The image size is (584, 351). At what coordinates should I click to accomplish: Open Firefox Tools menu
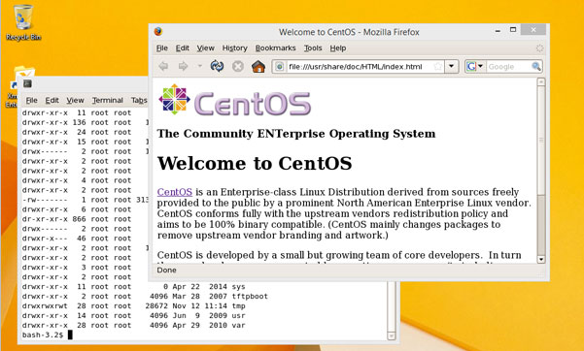pos(313,48)
